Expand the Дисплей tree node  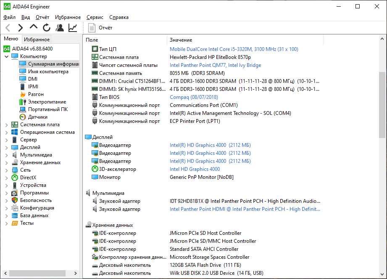coord(7,148)
